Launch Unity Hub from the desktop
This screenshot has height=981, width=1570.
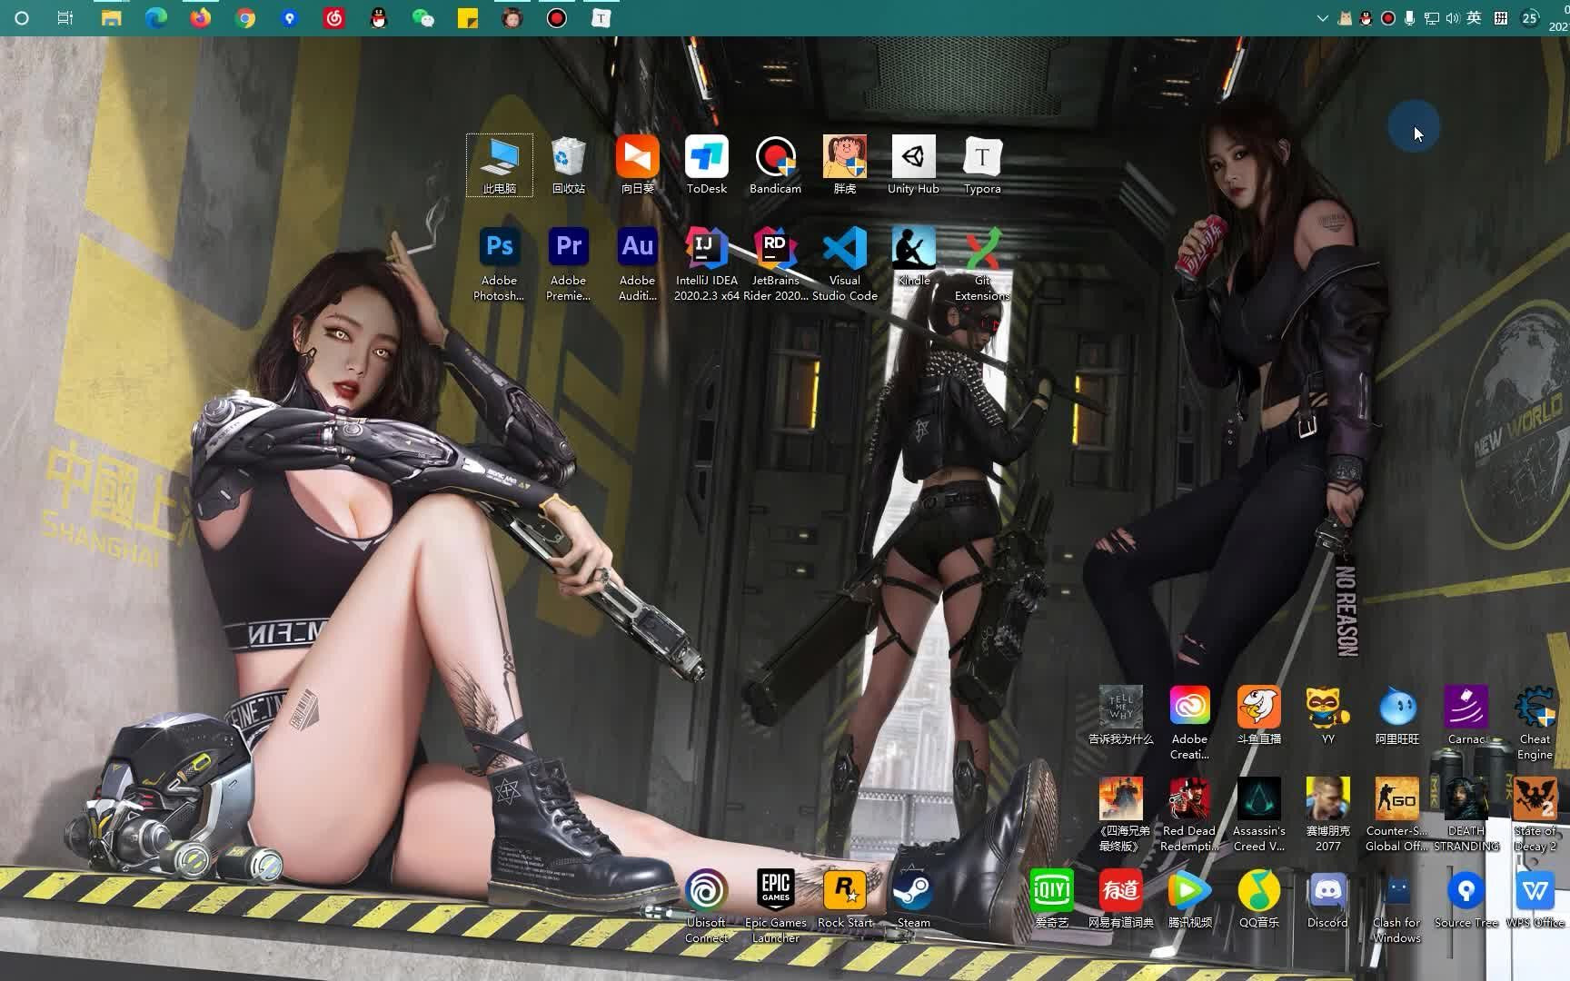[914, 165]
